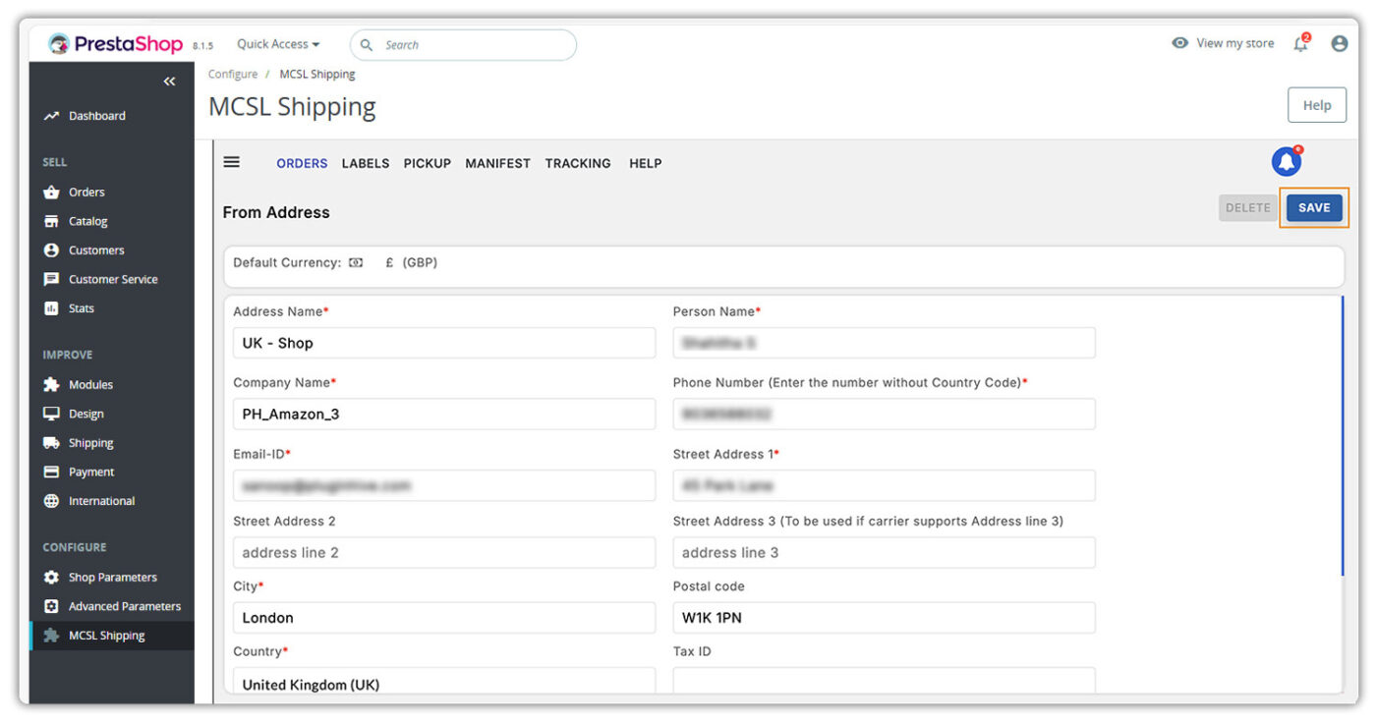
Task: Click the Company Name field
Action: pyautogui.click(x=444, y=414)
